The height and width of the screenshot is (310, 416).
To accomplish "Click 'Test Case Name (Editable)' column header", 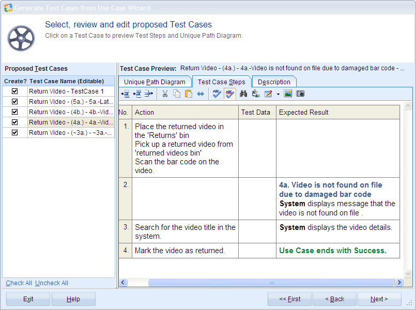I will (71, 81).
